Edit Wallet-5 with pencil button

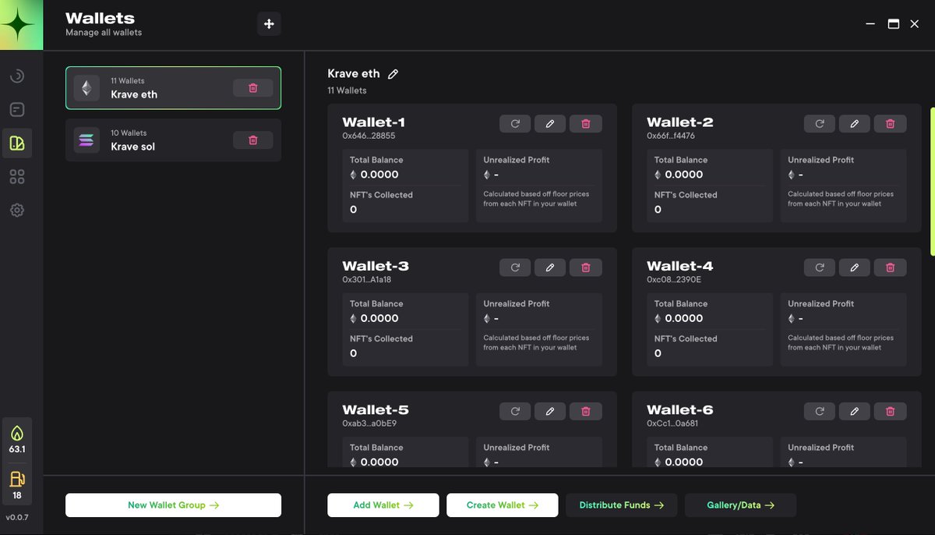coord(550,411)
